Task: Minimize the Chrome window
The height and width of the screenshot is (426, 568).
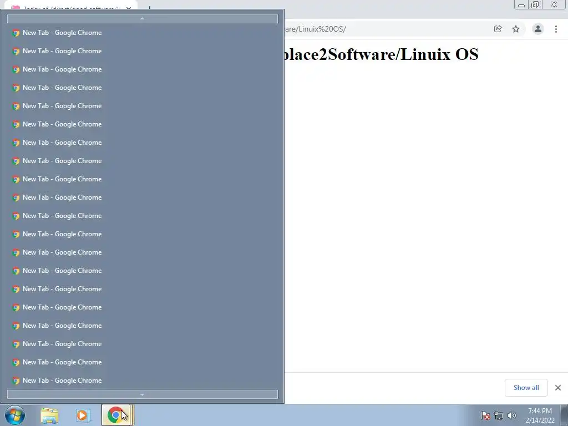Action: 521,5
